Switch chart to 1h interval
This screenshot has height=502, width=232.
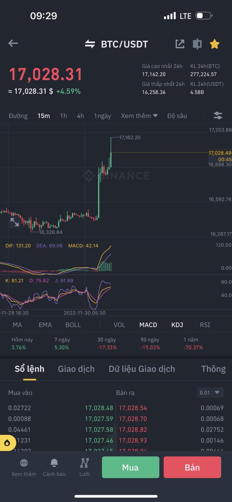click(63, 116)
